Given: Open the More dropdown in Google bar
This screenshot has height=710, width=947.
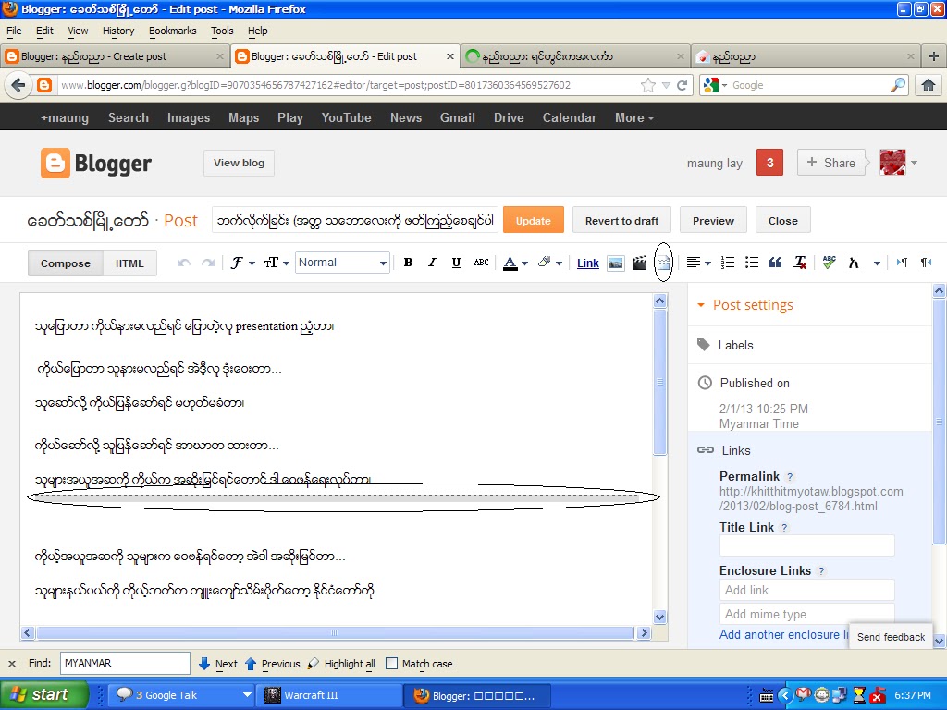Looking at the screenshot, I should pos(634,117).
